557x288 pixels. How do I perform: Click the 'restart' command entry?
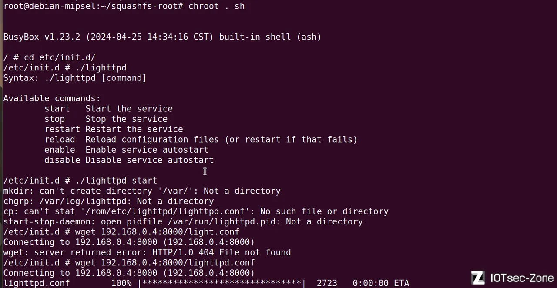62,129
